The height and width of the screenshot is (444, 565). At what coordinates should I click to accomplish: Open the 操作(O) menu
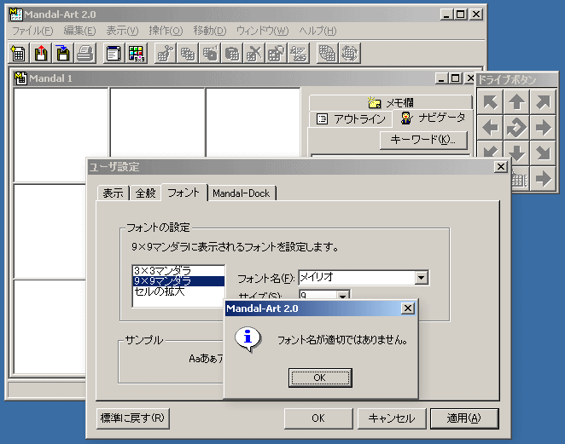tap(166, 31)
